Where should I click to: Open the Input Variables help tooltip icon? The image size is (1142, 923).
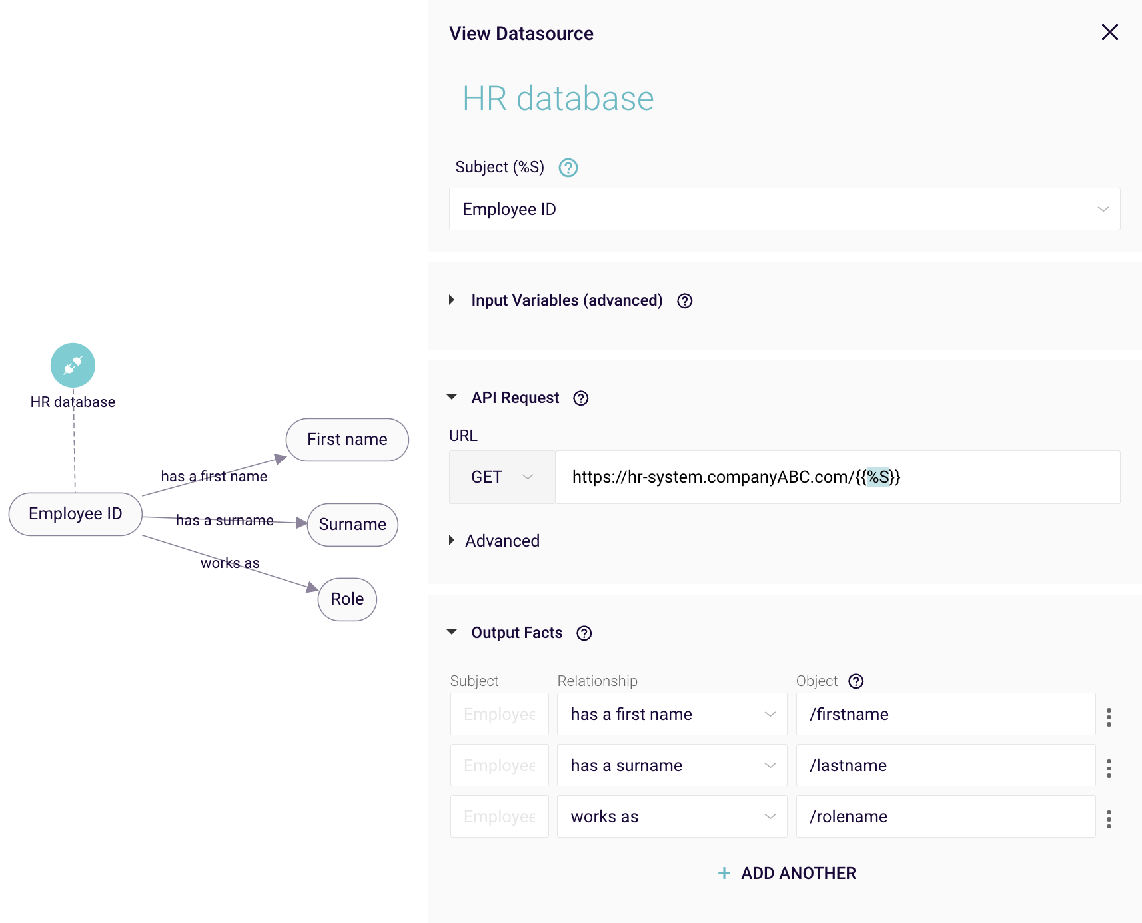click(684, 301)
